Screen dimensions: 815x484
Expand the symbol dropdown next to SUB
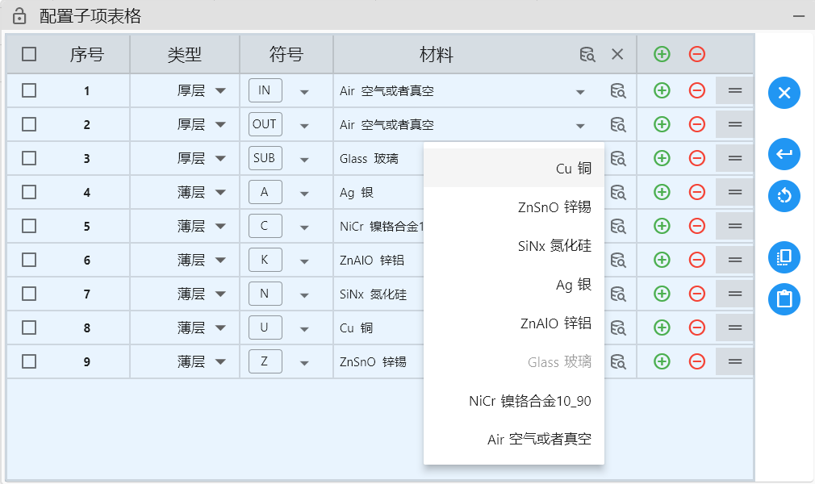tap(304, 159)
